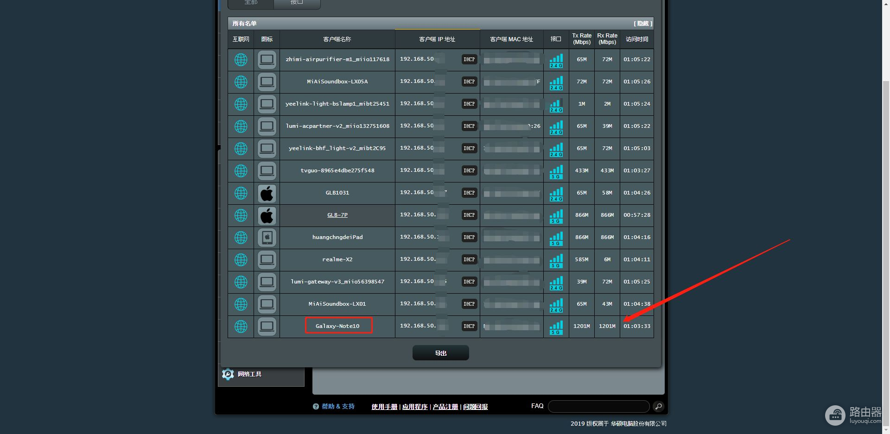Click the internet globe icon for Galaxy-Note10 row
This screenshot has height=434, width=890.
click(241, 327)
